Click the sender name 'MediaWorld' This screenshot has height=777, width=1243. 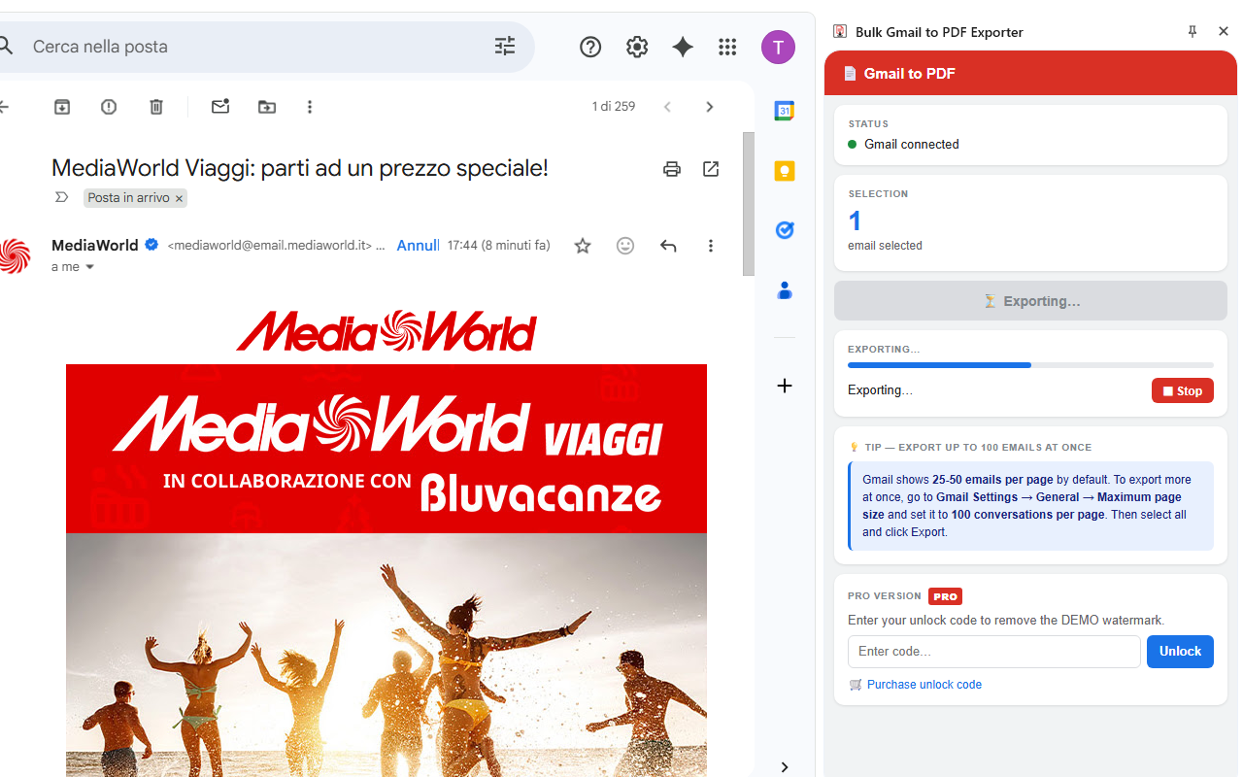[x=94, y=246]
